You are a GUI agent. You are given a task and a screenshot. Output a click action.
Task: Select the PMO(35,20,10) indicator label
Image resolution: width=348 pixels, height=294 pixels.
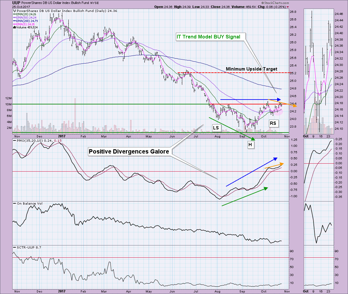pos(37,141)
